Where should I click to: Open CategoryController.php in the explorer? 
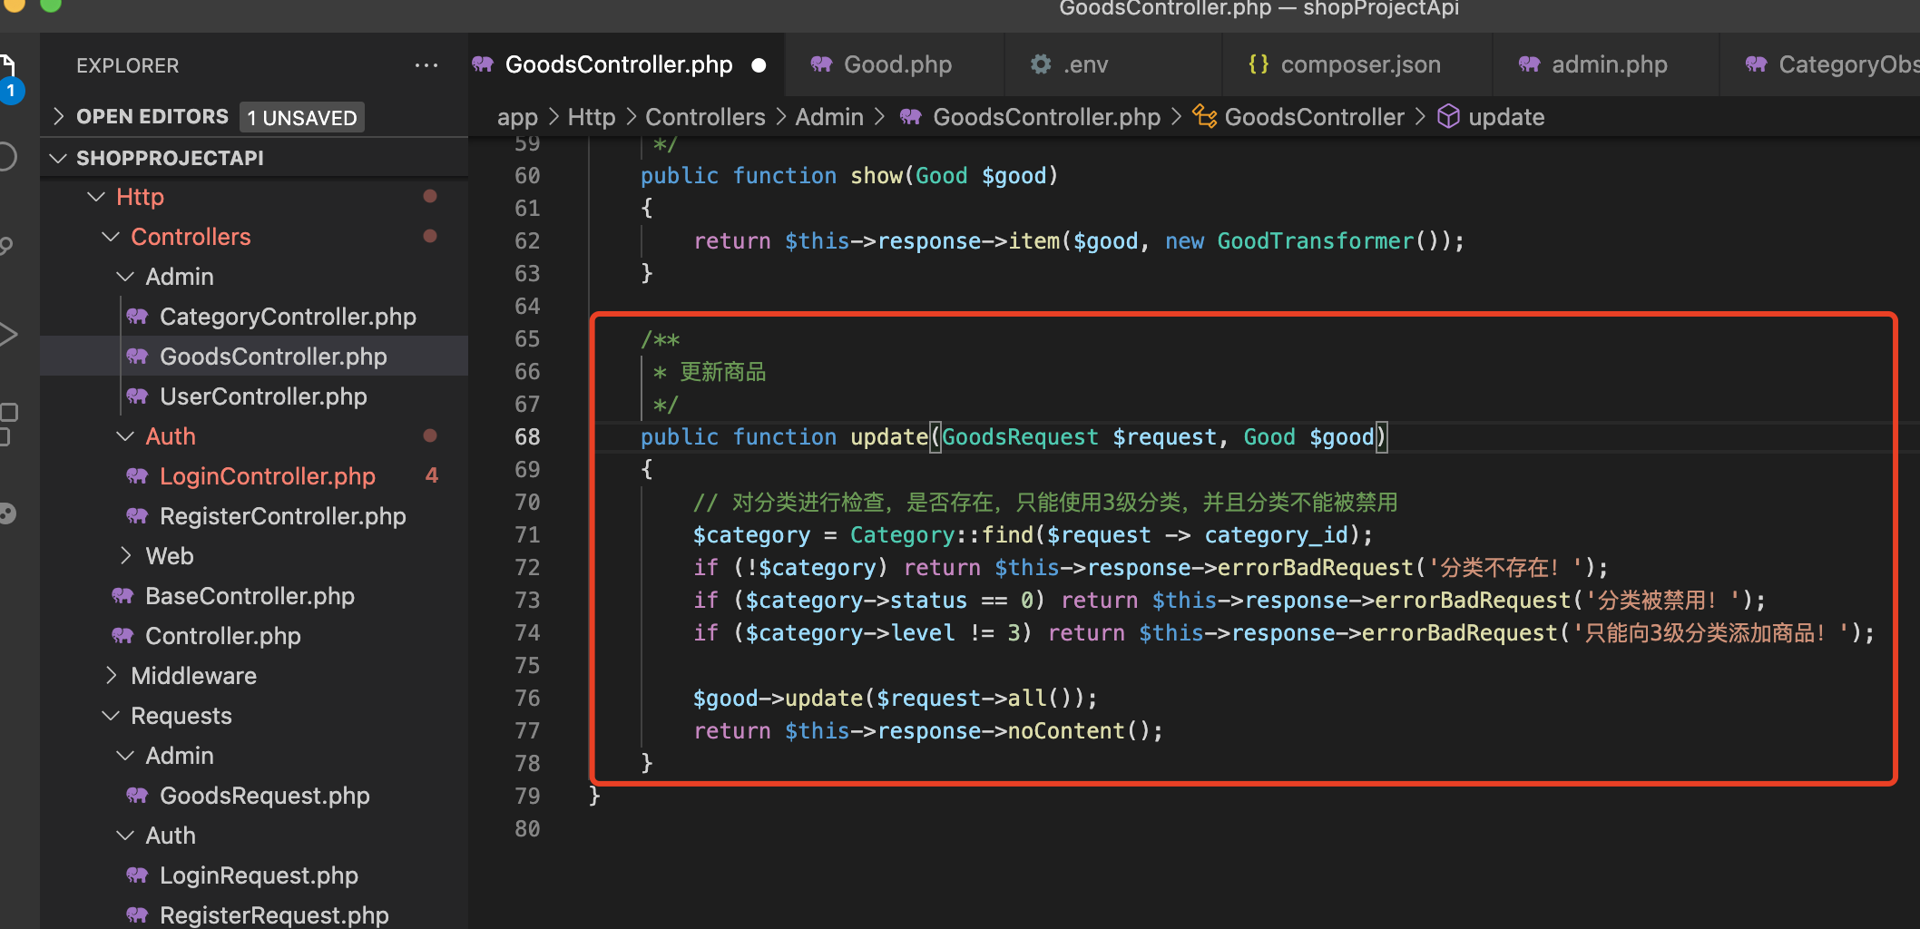coord(254,317)
